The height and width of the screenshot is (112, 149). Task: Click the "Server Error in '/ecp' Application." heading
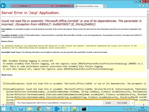31,13
